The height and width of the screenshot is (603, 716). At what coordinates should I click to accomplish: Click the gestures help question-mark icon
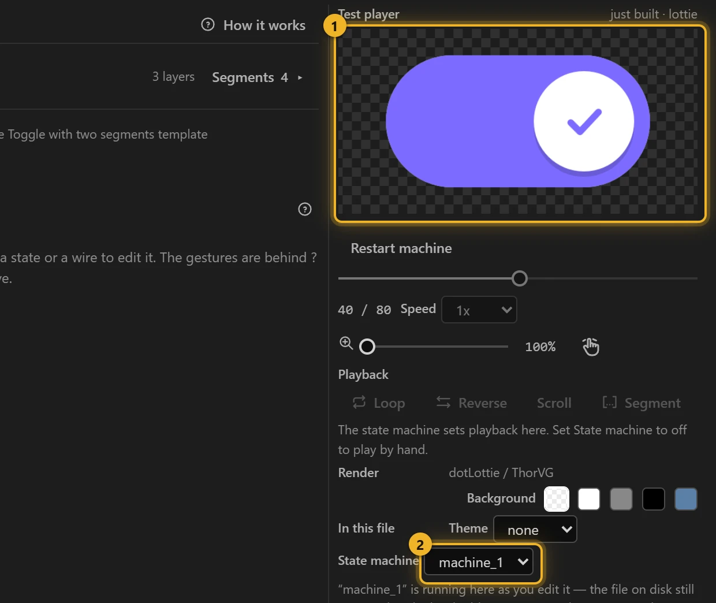coord(305,209)
